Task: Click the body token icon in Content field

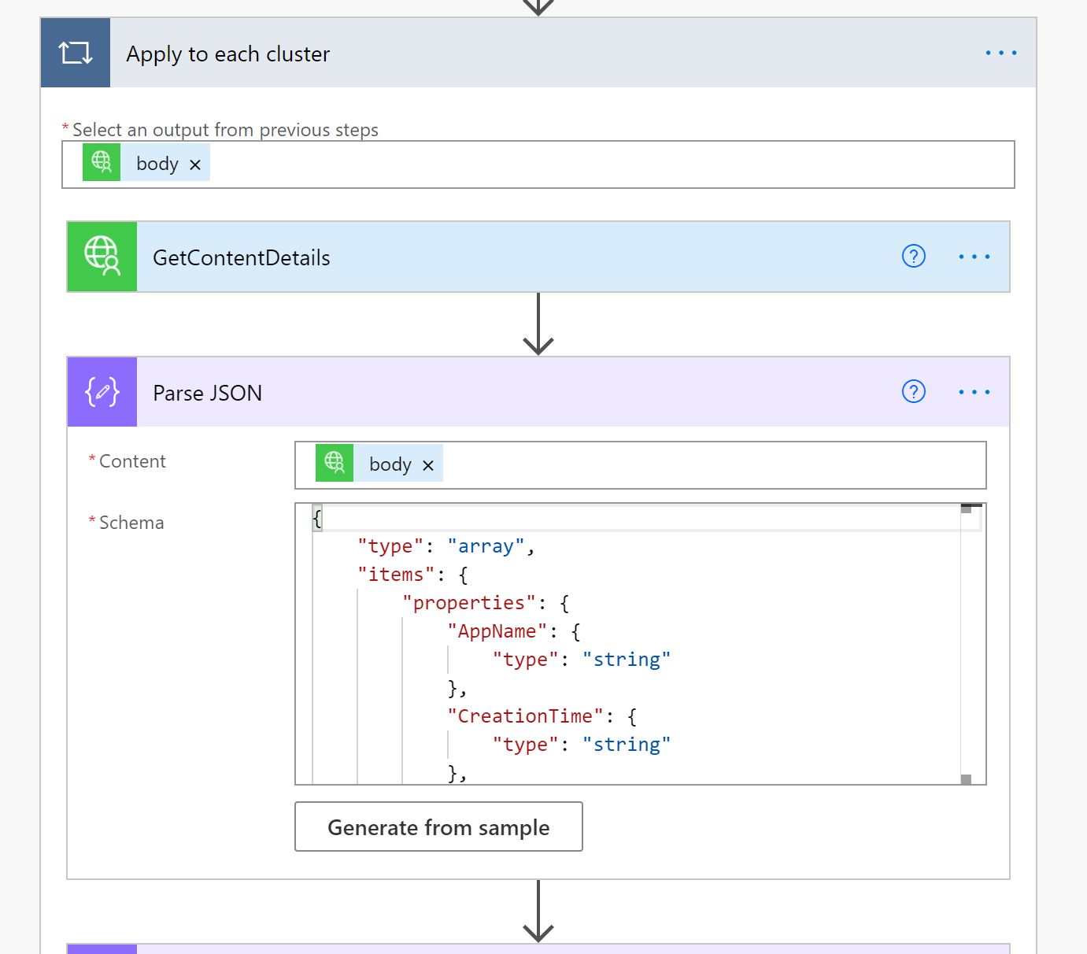Action: pos(334,464)
